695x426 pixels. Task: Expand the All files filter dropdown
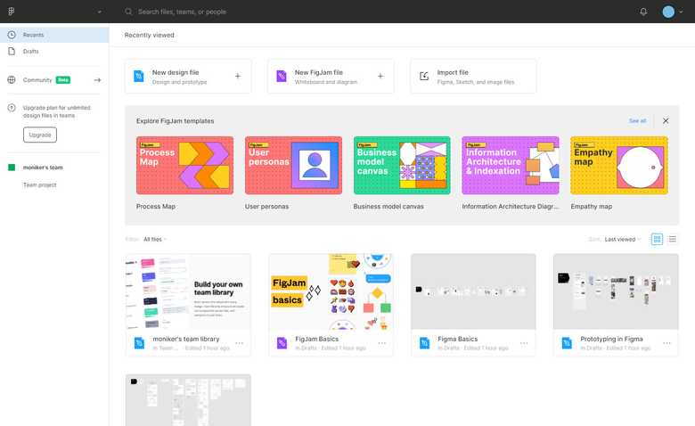point(155,239)
